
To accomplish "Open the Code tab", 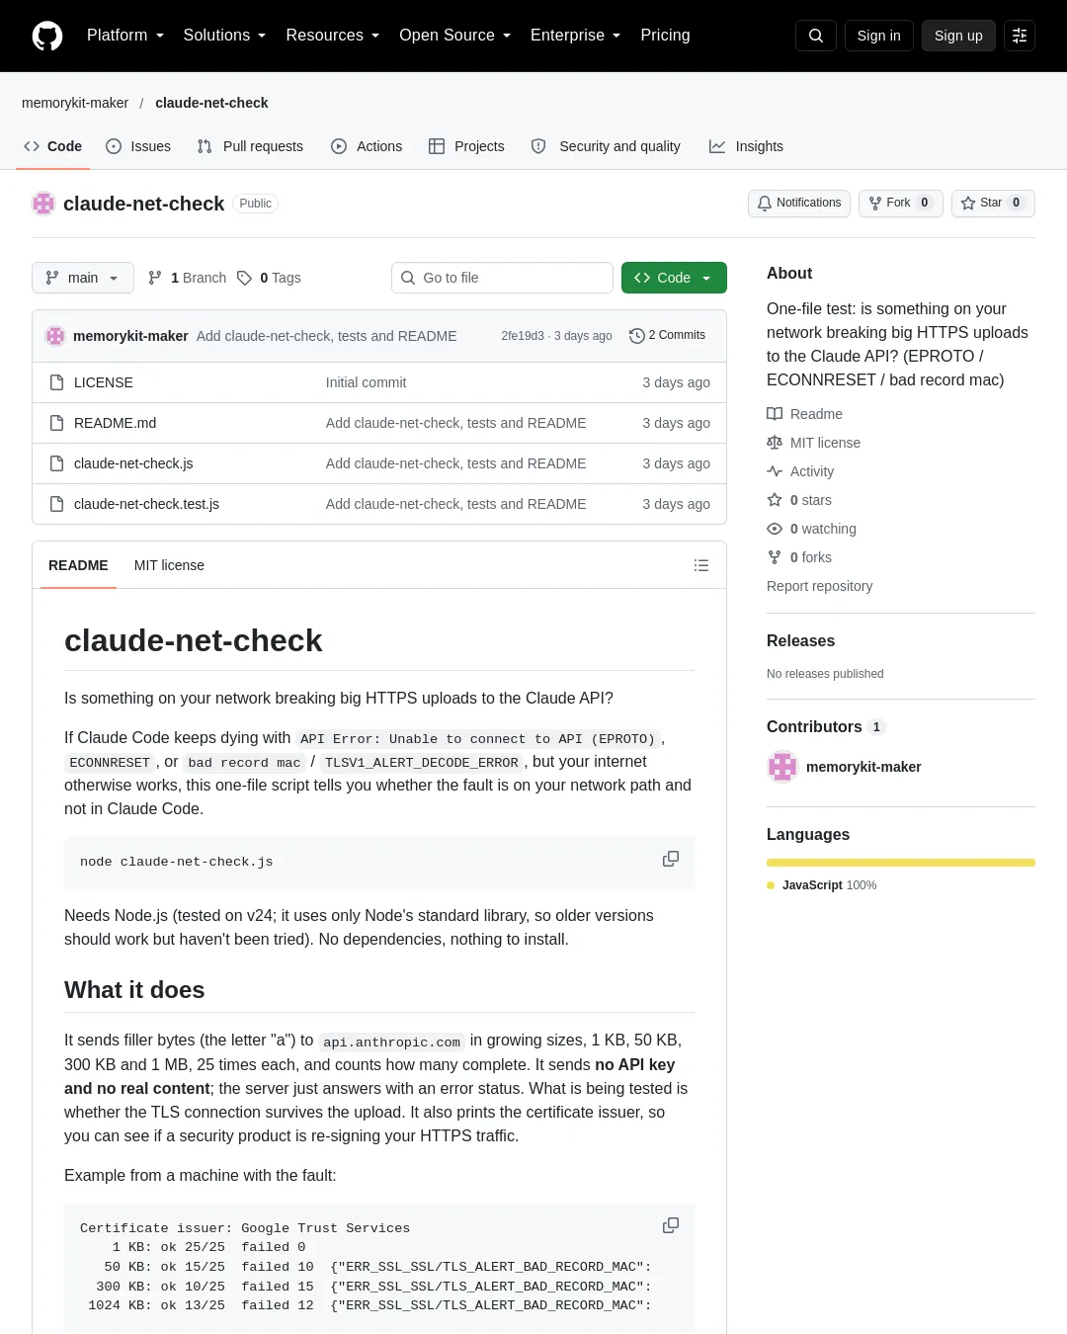I will 52,146.
